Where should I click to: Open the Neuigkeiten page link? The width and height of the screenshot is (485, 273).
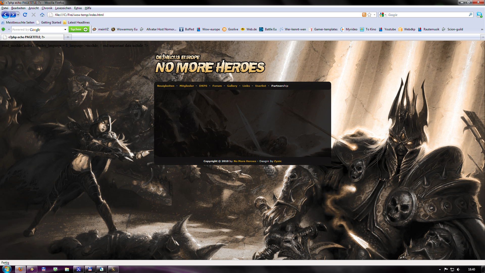(x=165, y=86)
